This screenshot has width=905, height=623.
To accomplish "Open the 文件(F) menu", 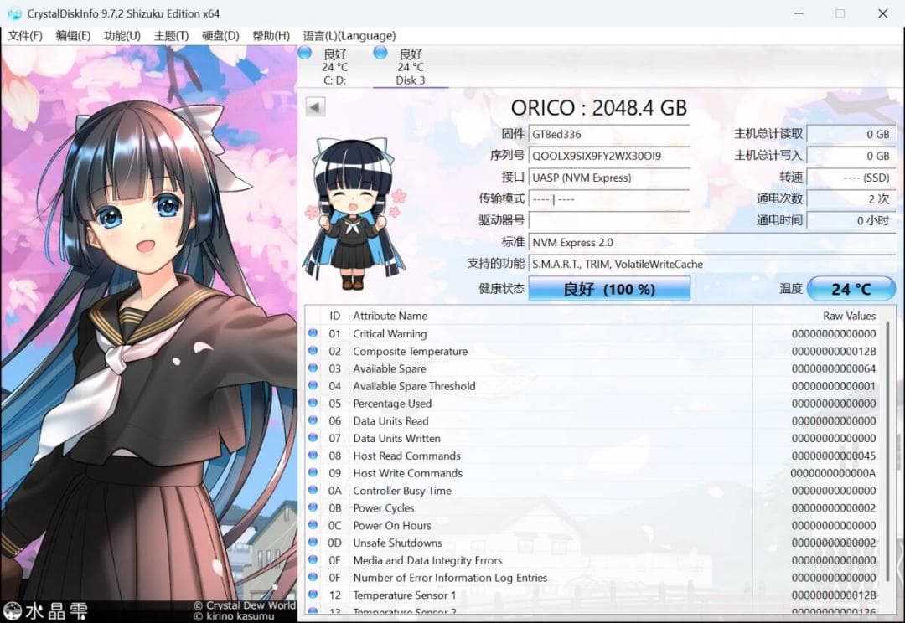I will [25, 36].
